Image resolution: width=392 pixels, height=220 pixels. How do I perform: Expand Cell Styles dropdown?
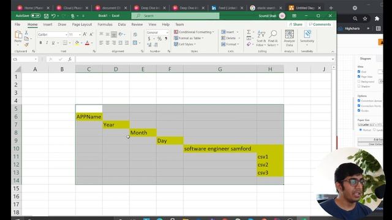(185, 44)
